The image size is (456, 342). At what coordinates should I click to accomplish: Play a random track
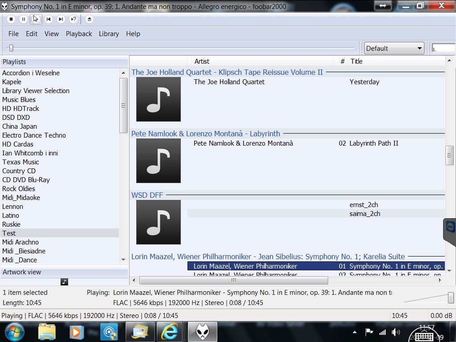point(73,19)
